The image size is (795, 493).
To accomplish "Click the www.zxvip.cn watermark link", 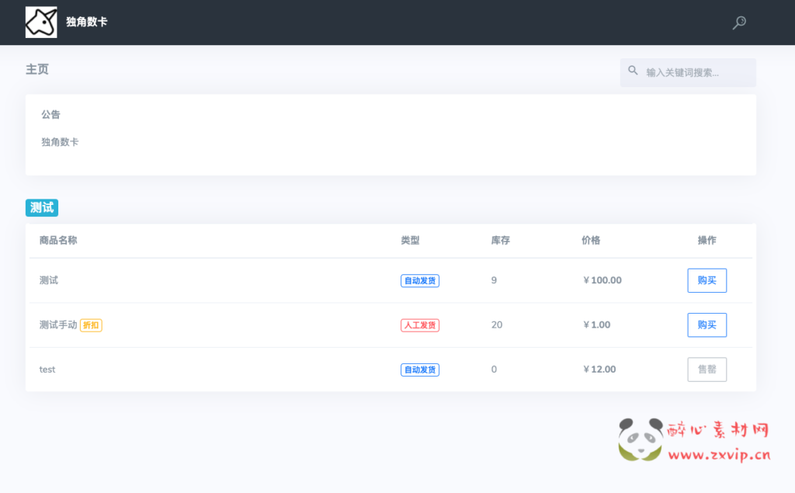I will (x=719, y=456).
